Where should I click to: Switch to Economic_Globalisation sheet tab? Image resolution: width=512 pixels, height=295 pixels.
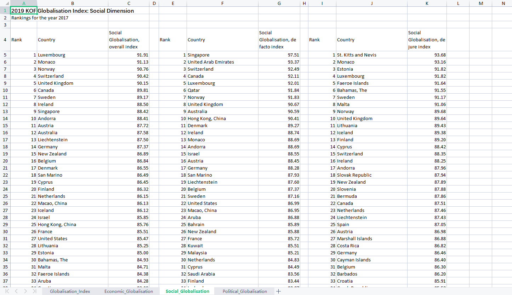129,291
